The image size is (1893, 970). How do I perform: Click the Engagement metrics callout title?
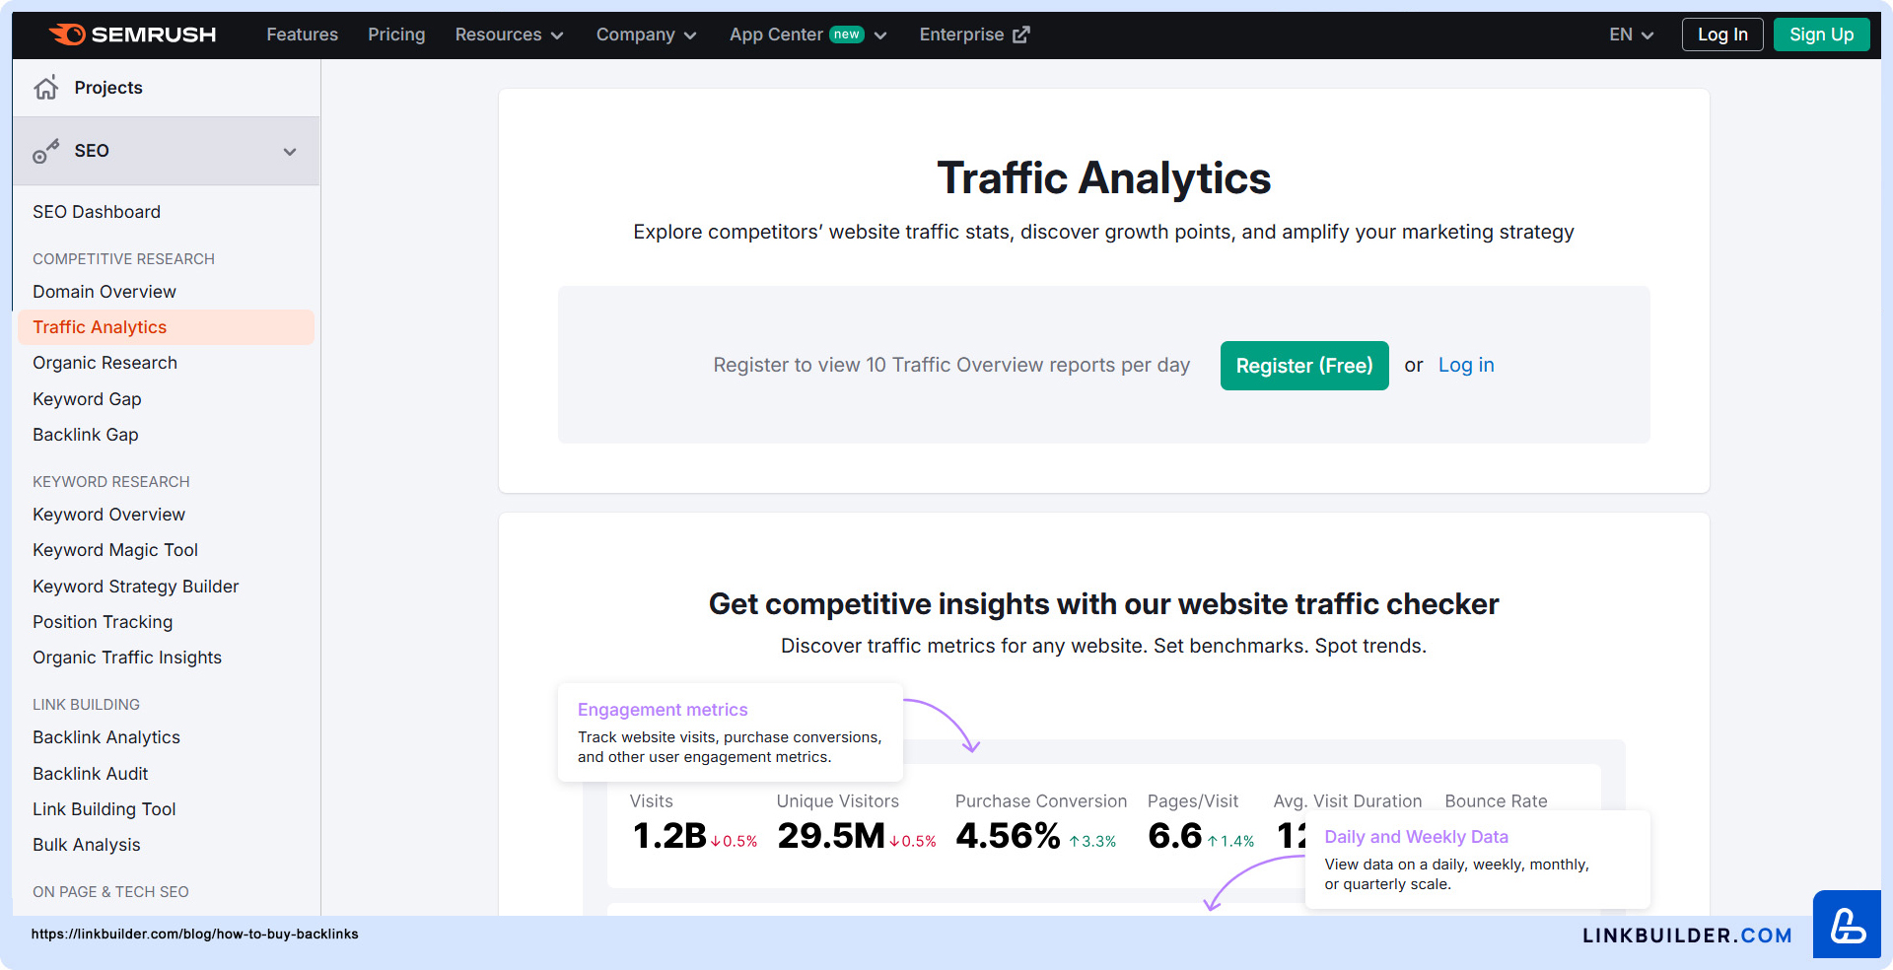point(663,710)
